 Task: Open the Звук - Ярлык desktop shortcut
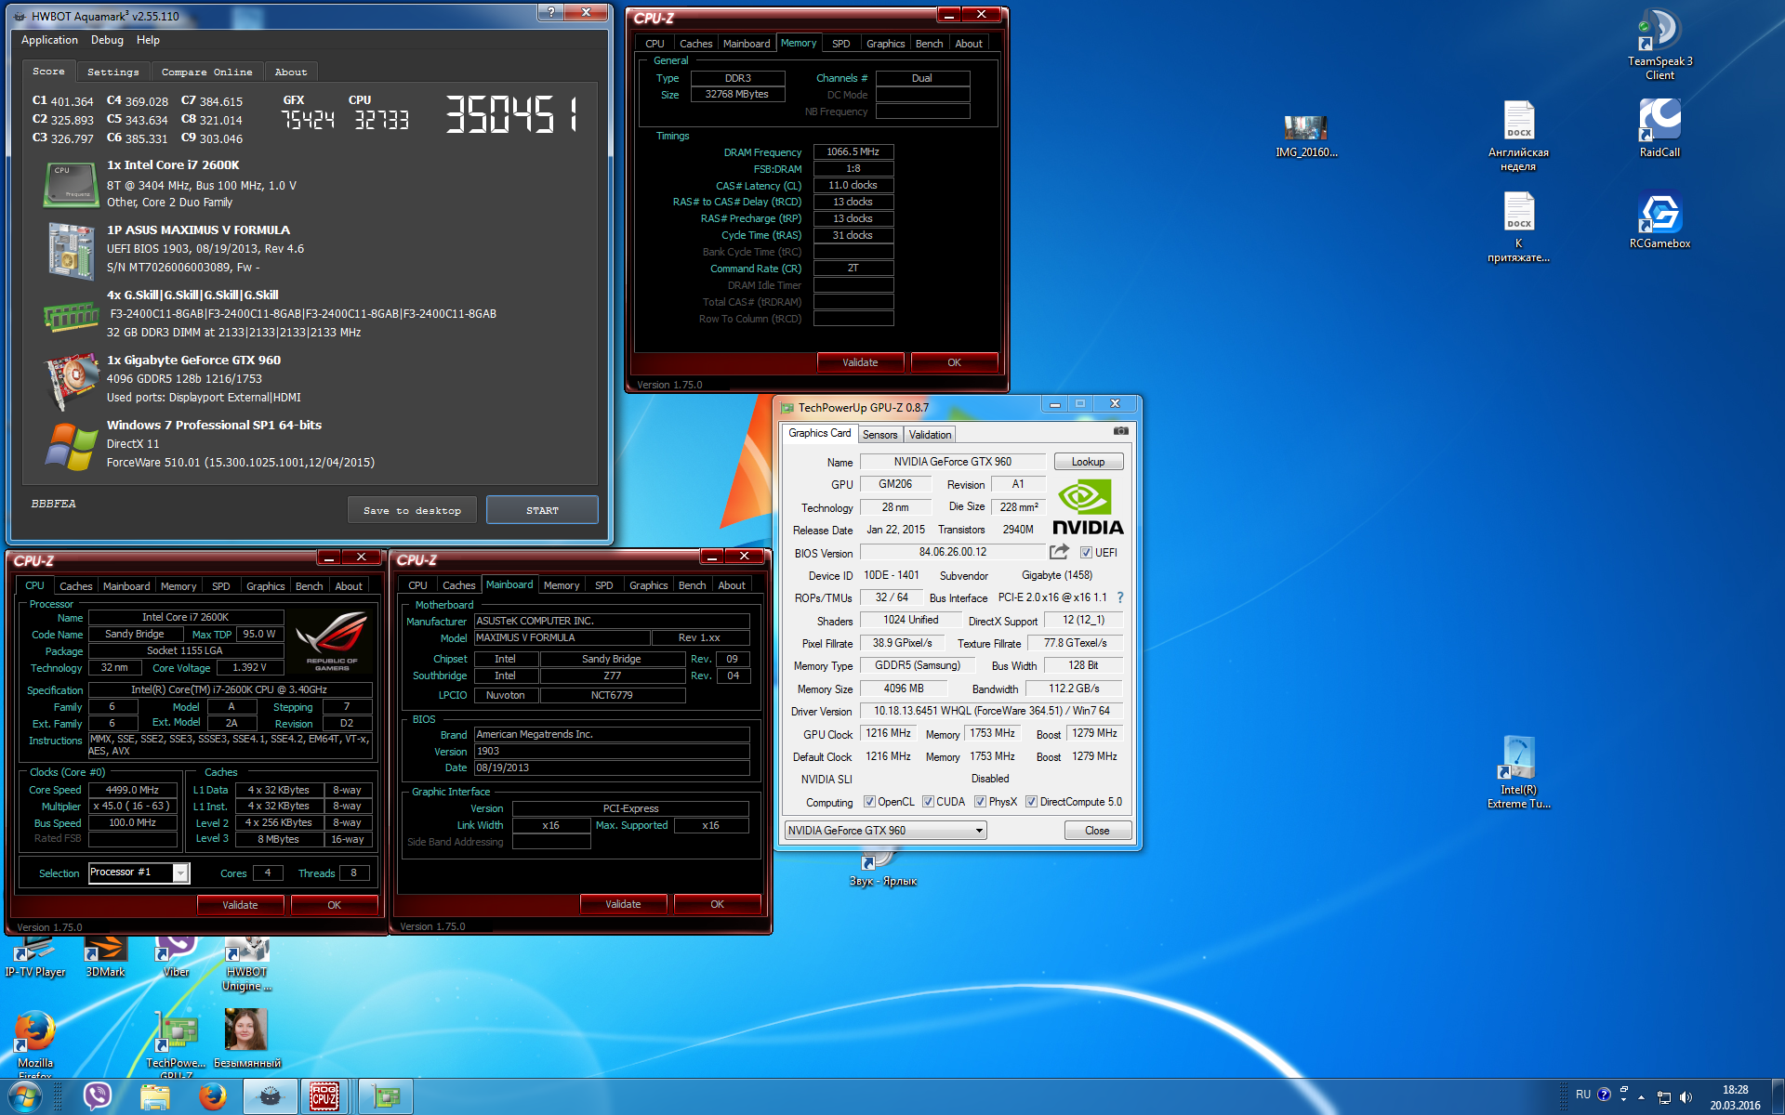[882, 871]
